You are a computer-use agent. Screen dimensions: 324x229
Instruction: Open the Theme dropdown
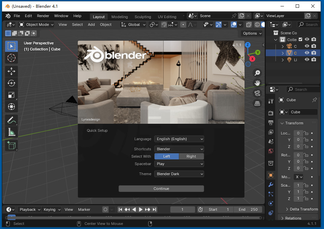[179, 174]
